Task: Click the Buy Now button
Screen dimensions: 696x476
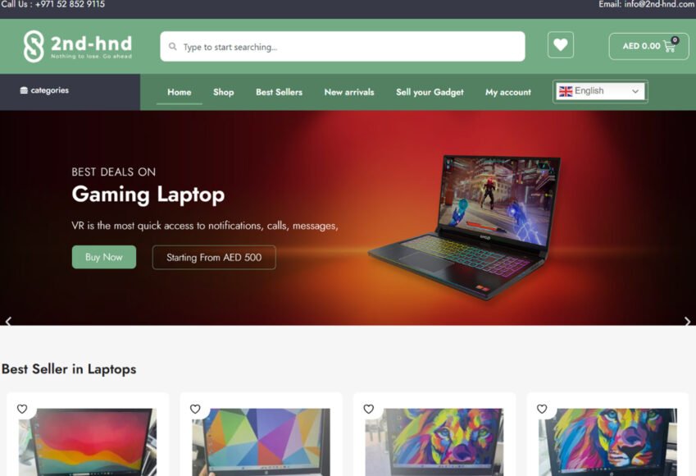Action: pos(104,257)
